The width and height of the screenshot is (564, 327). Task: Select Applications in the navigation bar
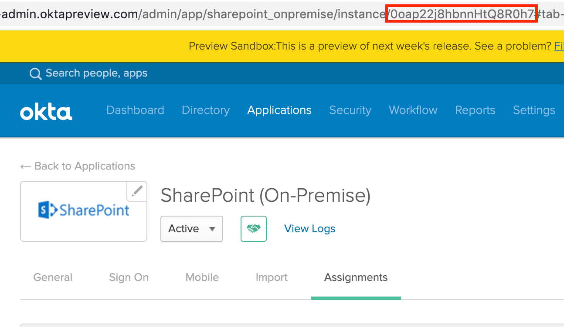(x=279, y=110)
